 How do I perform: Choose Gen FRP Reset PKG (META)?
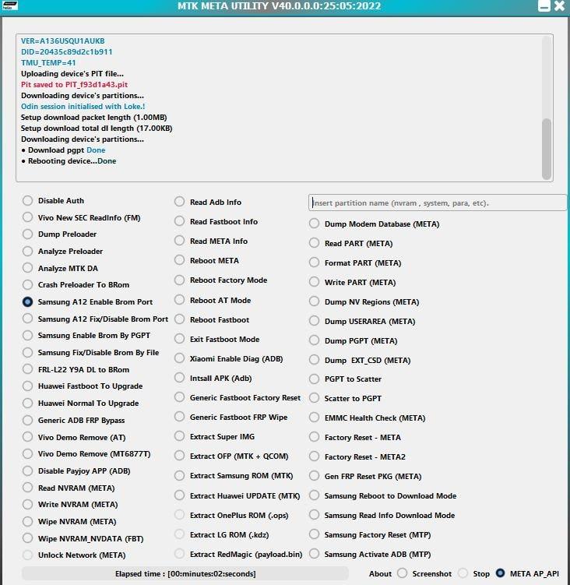(x=314, y=476)
